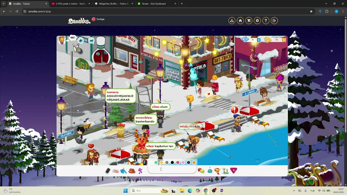Open the blue shirt wardrobe icon
The image size is (347, 195).
[123, 171]
